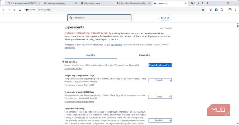Close the Scavenger Mine tab
The image size is (239, 125).
tap(39, 3)
